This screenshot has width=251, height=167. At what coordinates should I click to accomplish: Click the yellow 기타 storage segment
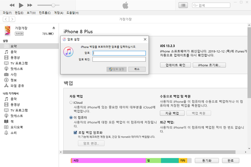[x=183, y=160]
